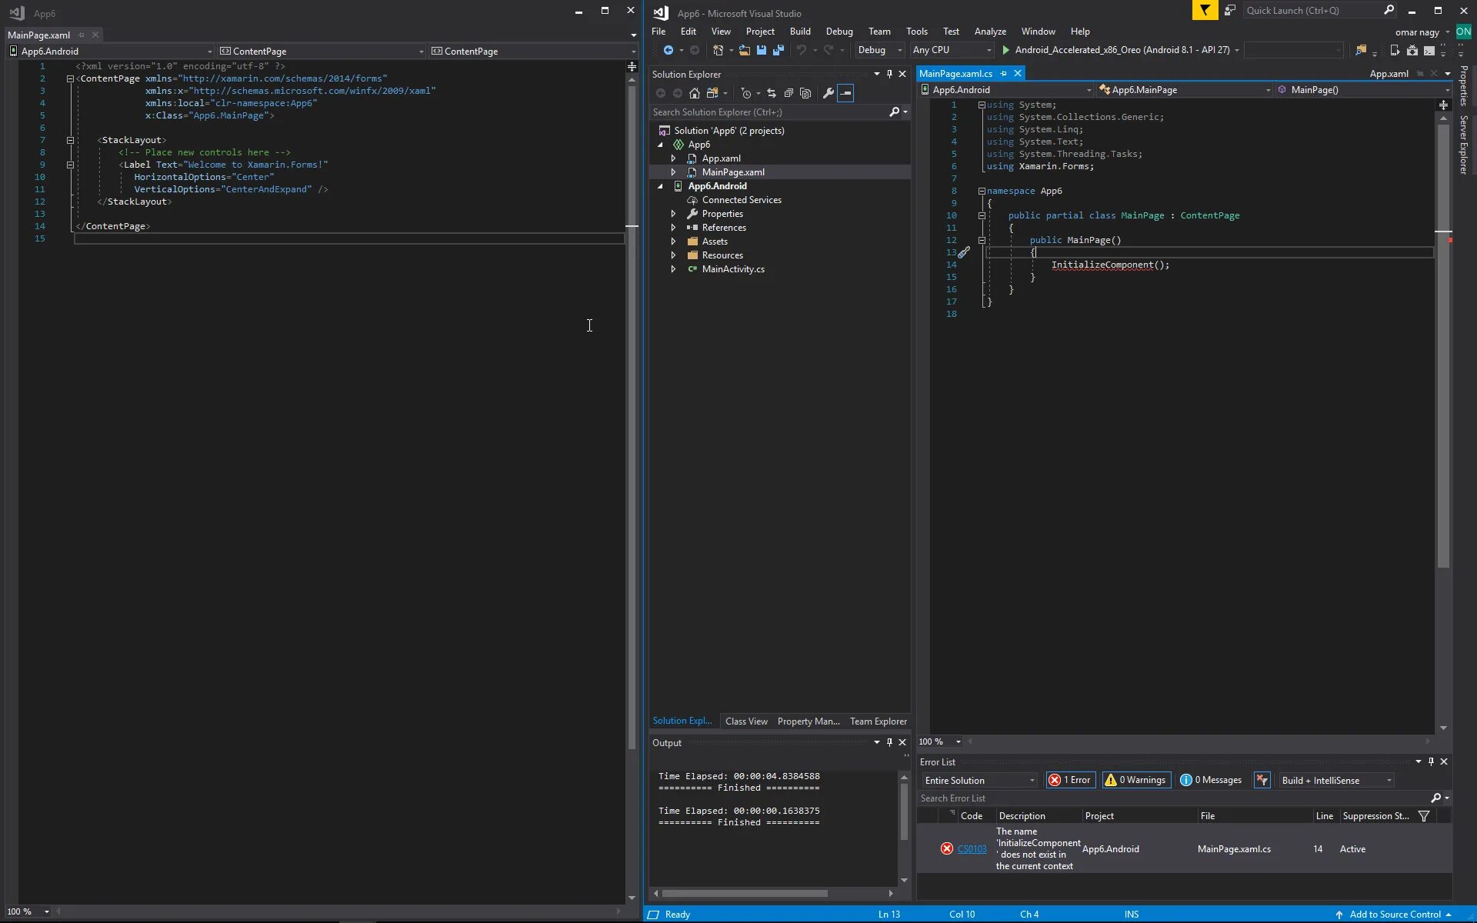Click the Android SDK manager toolbar icon
The height and width of the screenshot is (923, 1477).
1412,50
